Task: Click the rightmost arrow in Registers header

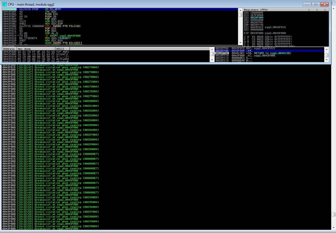Action: (325, 10)
